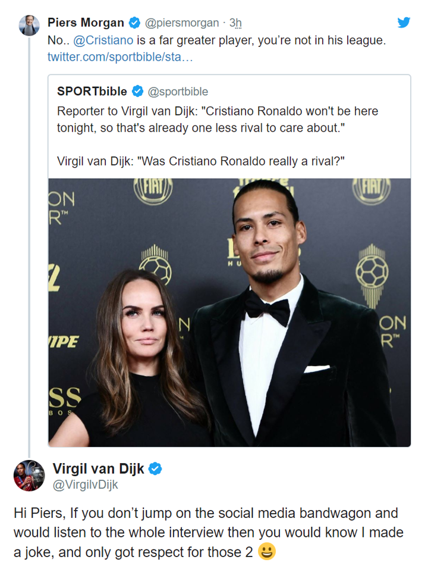Image resolution: width=428 pixels, height=569 pixels.
Task: Open the Virgil van Dijk display name
Action: (98, 469)
